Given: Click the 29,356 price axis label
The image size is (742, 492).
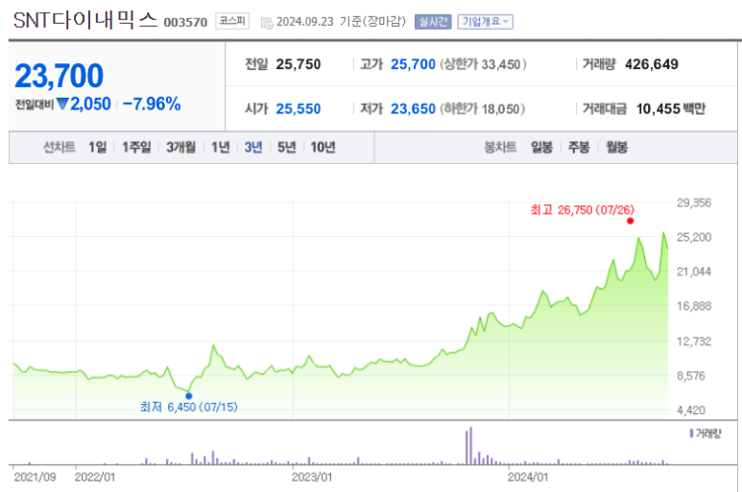Looking at the screenshot, I should 694,202.
